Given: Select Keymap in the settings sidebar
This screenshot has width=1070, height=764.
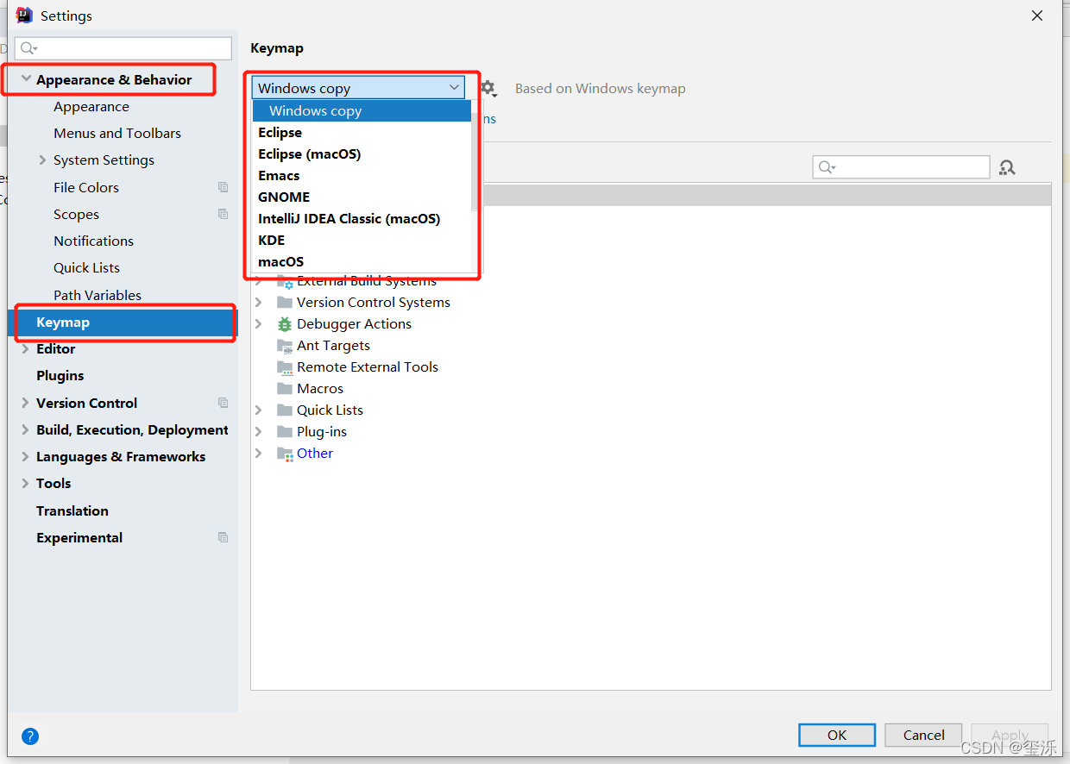Looking at the screenshot, I should (x=123, y=323).
